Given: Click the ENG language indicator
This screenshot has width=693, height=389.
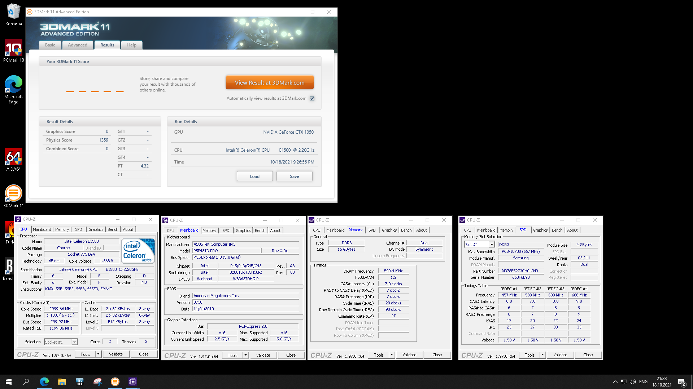Looking at the screenshot, I should [643, 382].
